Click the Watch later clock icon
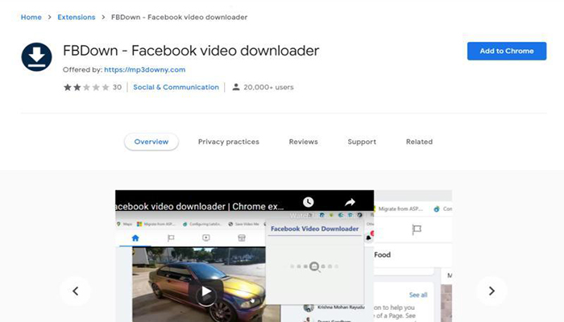The width and height of the screenshot is (564, 322). coord(308,202)
